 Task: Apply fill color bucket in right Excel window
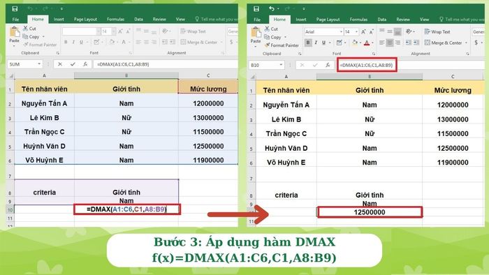coord(354,43)
